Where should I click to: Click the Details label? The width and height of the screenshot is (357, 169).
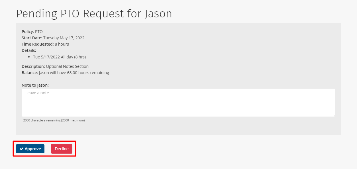coord(29,50)
